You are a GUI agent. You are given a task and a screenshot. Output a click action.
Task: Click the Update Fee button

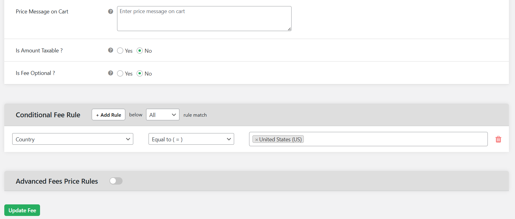[x=22, y=210]
